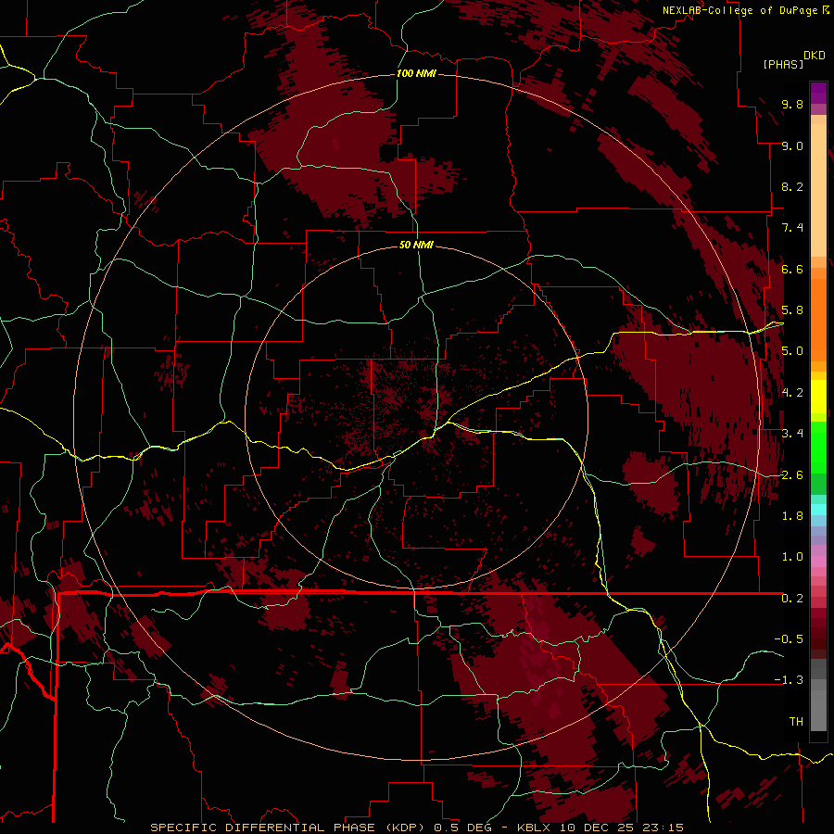Click the TH threshold label on the scale
834x834 pixels.
[x=796, y=722]
